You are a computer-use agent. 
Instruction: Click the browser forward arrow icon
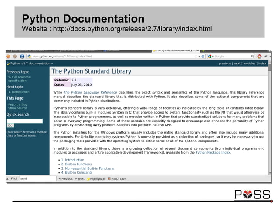(15, 57)
